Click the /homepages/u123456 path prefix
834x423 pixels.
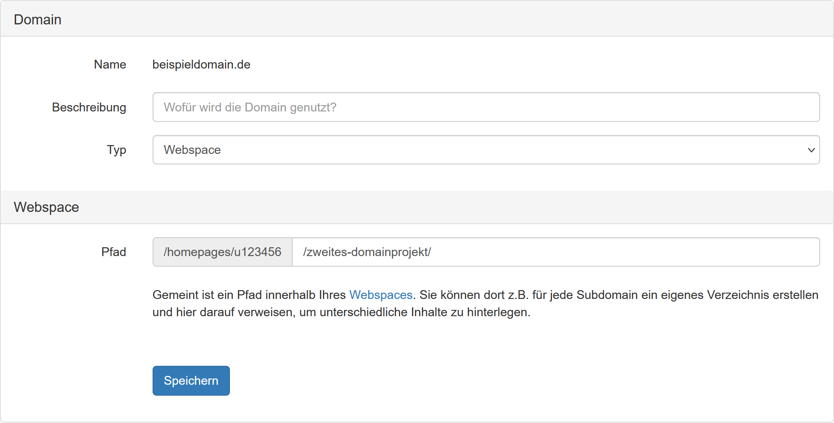pyautogui.click(x=222, y=252)
